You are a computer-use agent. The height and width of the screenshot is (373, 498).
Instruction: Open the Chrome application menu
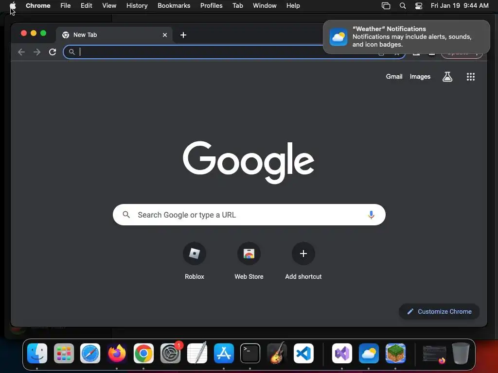click(x=38, y=5)
